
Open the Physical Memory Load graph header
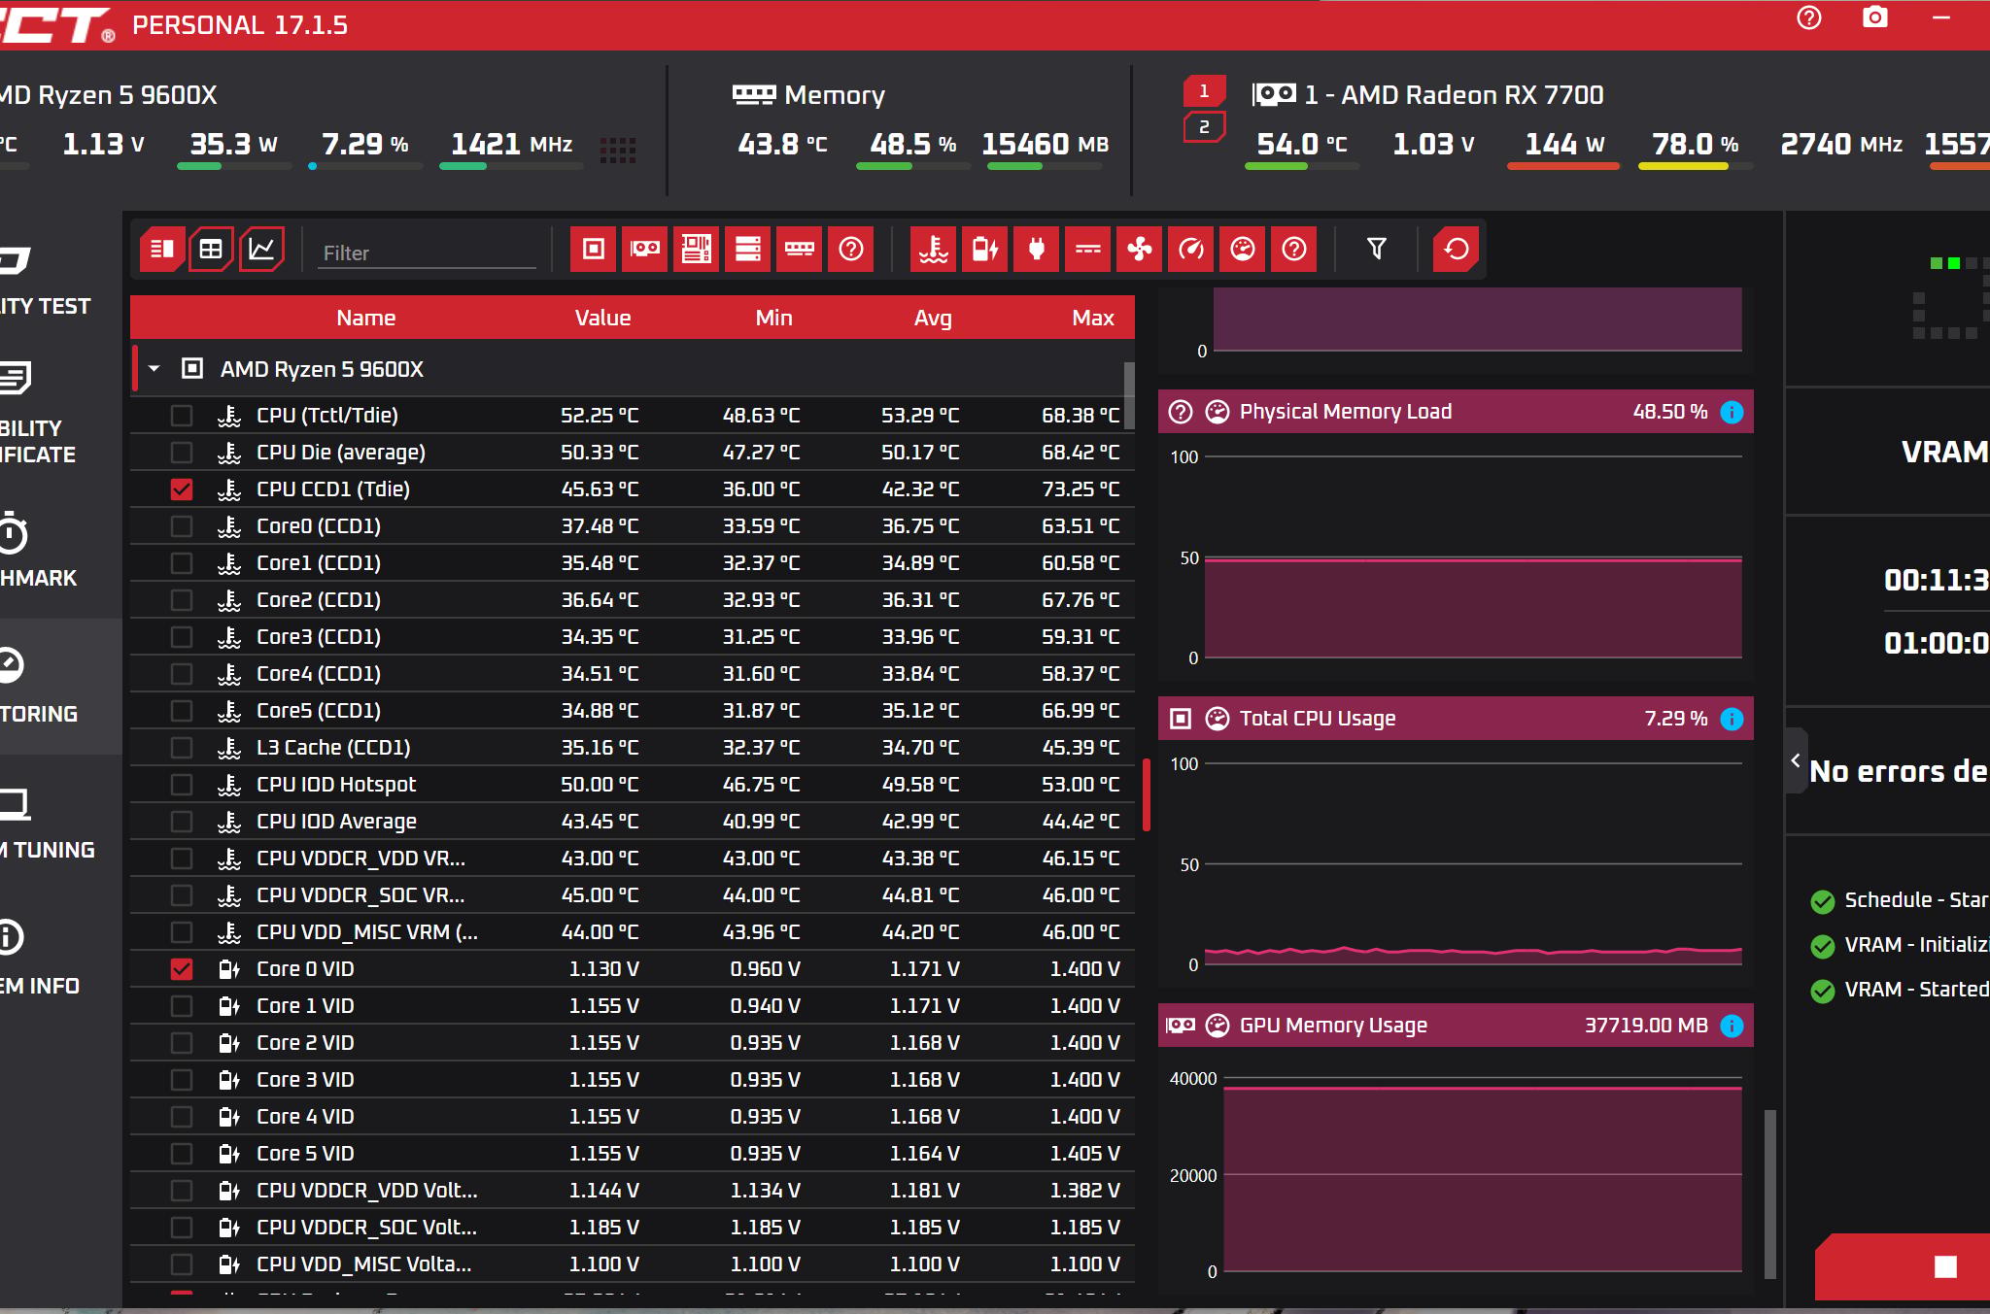coord(1456,412)
